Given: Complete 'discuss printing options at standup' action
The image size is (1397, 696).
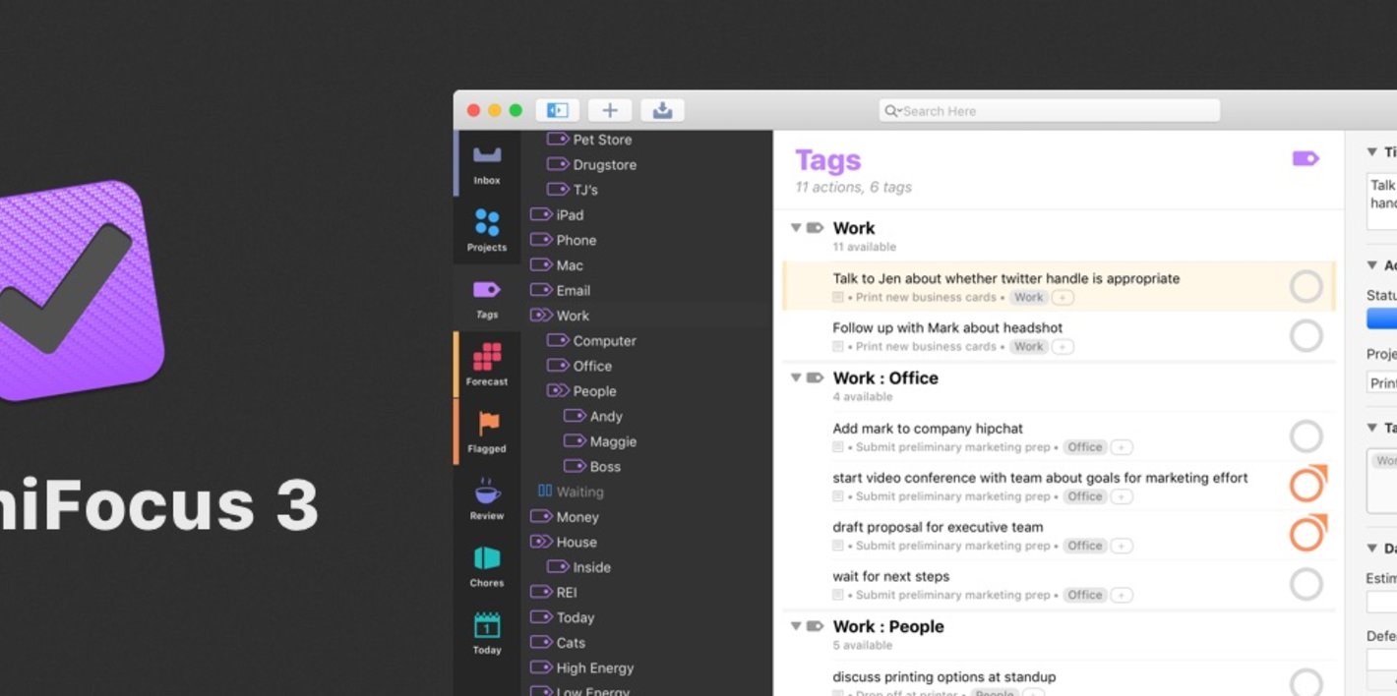Looking at the screenshot, I should (x=1306, y=683).
